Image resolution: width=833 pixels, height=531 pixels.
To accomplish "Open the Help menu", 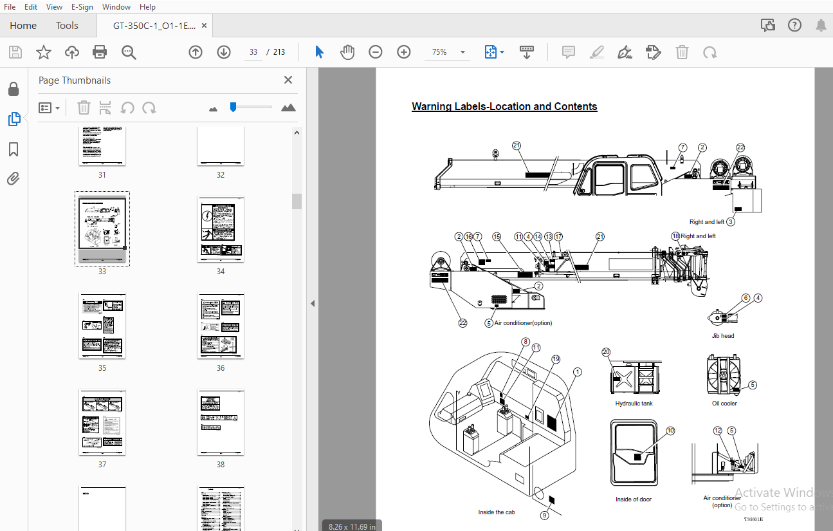I will [x=147, y=7].
